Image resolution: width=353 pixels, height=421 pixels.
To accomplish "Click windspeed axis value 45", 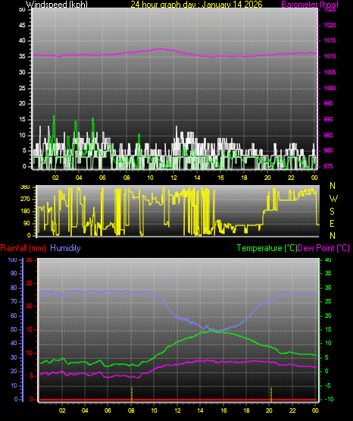I will [x=22, y=25].
